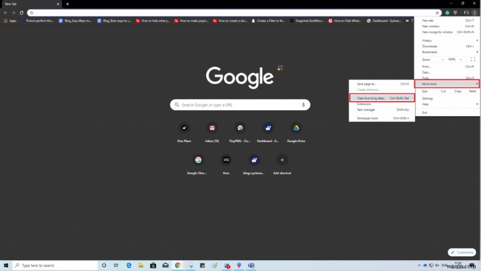
Task: Click the Windows taskbar search box
Action: [x=55, y=265]
